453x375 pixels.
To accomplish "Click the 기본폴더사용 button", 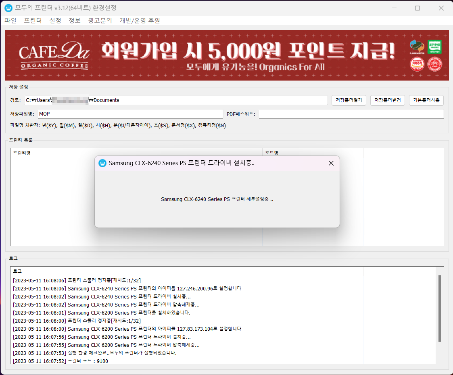I will click(x=426, y=100).
